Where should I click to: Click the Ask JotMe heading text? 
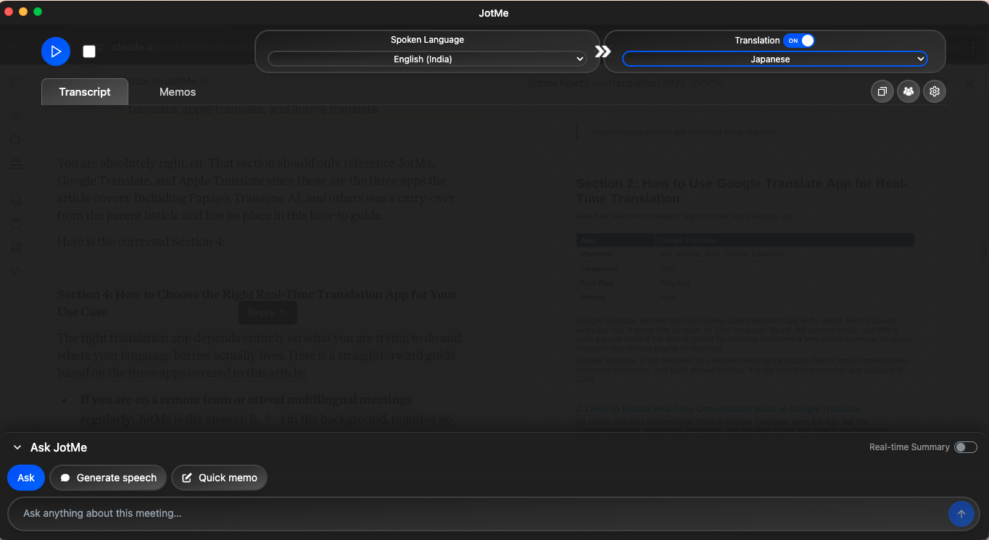[59, 448]
